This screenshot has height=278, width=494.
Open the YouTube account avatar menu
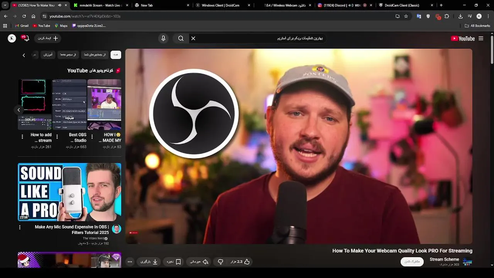12,38
